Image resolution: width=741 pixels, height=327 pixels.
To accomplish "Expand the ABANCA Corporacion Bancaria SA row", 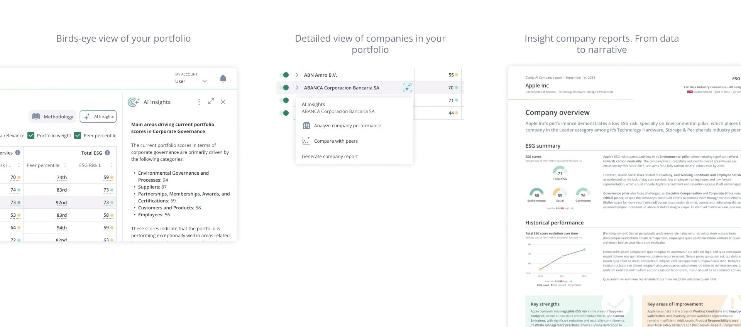I will 297,88.
